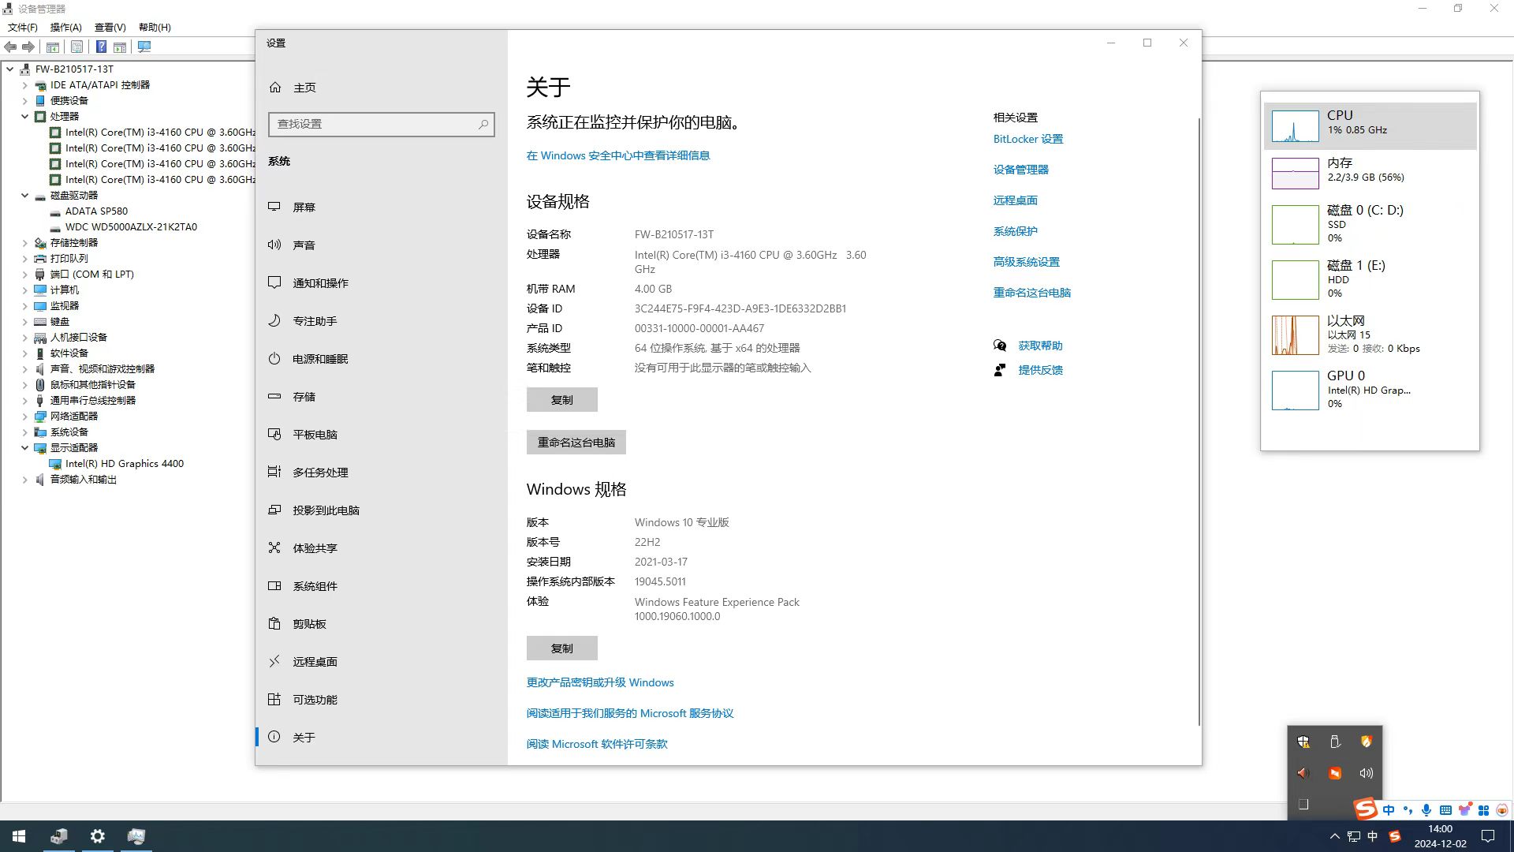
Task: Collapse the 磁盘驱动器 node in Device Manager
Action: pos(24,195)
